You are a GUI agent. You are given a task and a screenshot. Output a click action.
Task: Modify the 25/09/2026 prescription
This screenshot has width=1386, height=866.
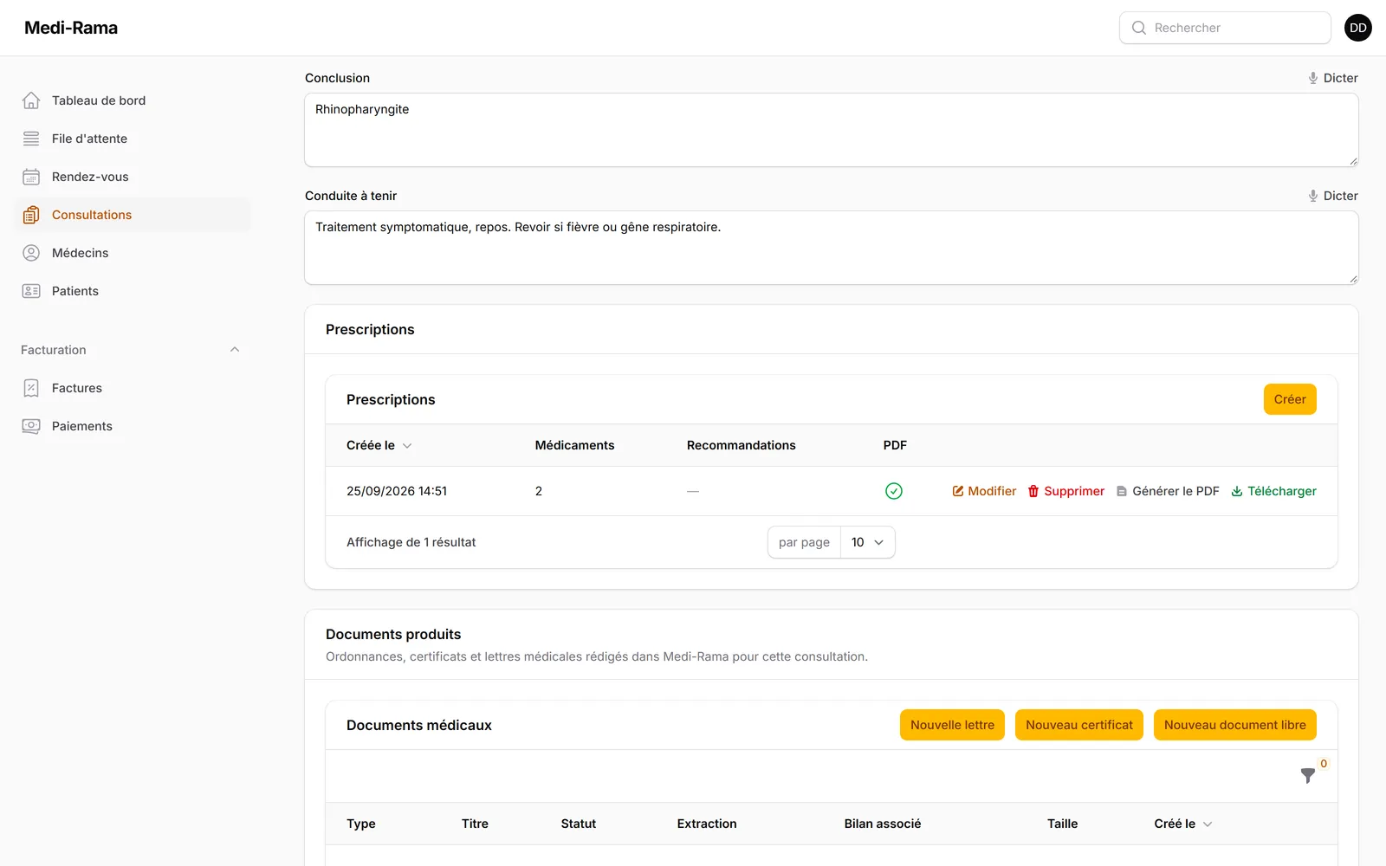coord(984,491)
